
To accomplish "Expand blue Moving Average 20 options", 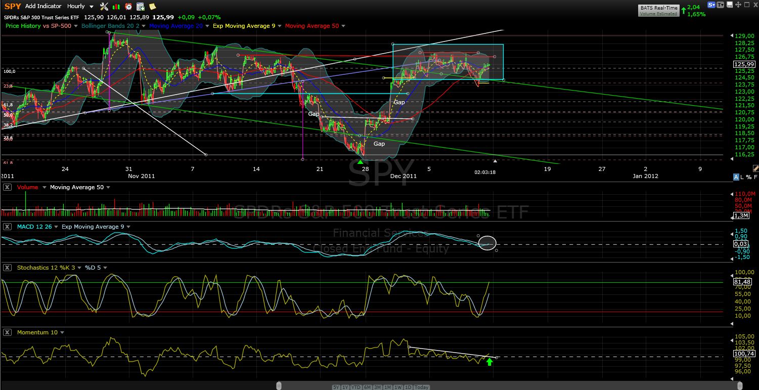I will click(x=206, y=26).
